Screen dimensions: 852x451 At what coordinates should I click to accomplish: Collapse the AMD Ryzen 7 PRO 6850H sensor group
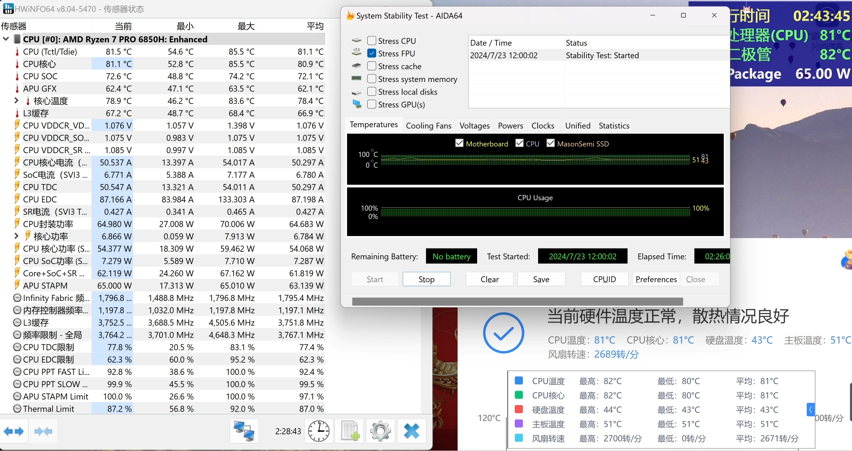(x=6, y=39)
